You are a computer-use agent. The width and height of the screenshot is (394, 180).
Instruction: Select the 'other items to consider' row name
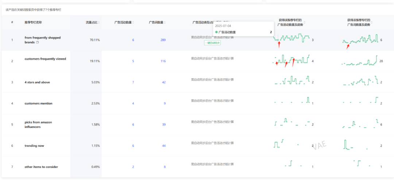point(41,167)
